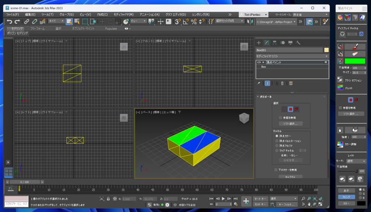Expand the 頂点ペイント modifier arrow in stack
Screen dimensions: 371x212
(x=263, y=62)
